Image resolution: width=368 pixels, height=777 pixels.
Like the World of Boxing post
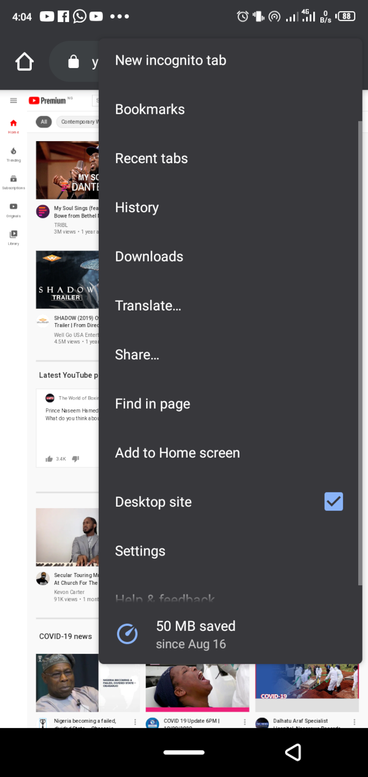(49, 458)
